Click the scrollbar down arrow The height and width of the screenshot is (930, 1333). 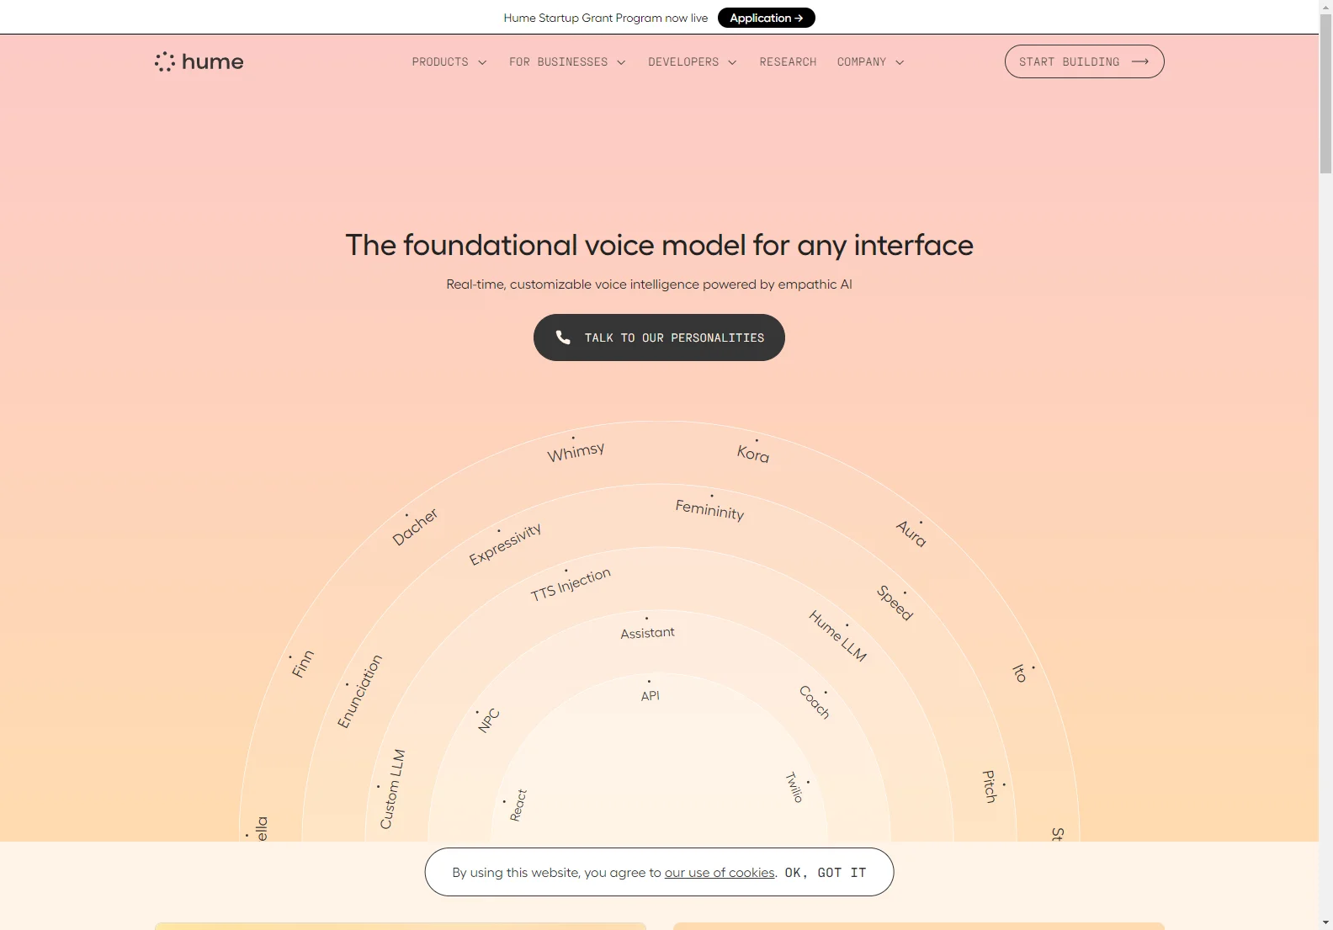(x=1325, y=922)
